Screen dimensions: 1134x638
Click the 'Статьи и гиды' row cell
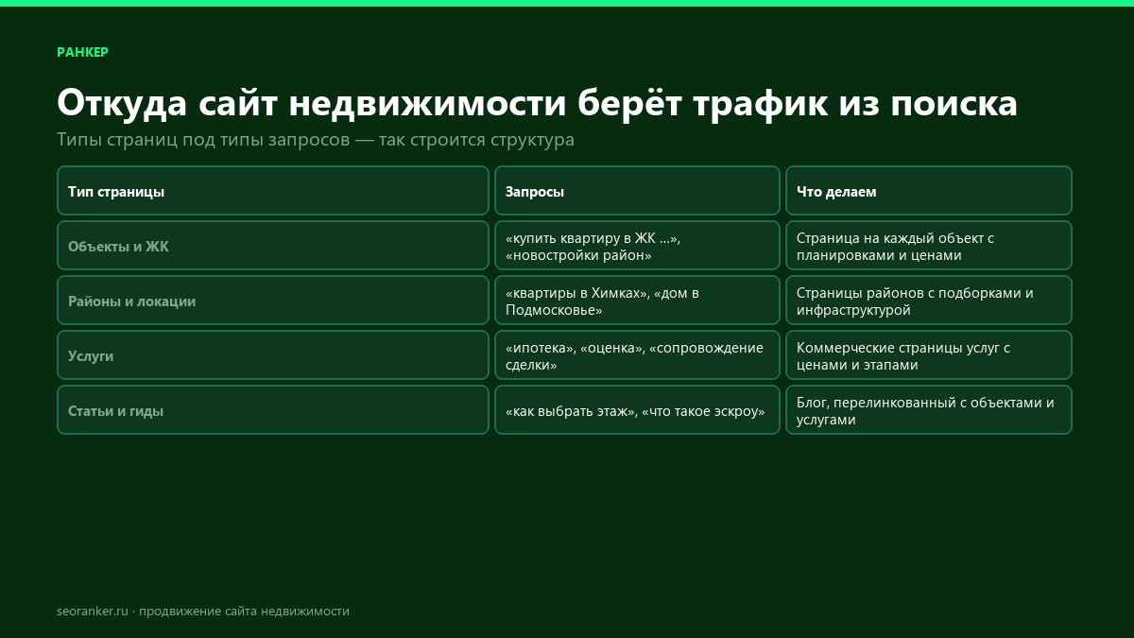click(273, 410)
